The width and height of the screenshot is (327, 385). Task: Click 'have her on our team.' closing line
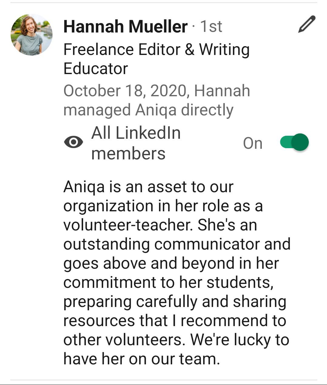click(x=141, y=359)
